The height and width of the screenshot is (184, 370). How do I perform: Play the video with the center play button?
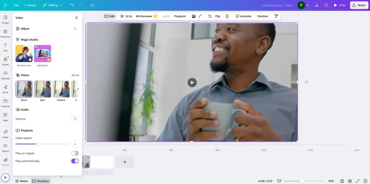click(x=192, y=83)
